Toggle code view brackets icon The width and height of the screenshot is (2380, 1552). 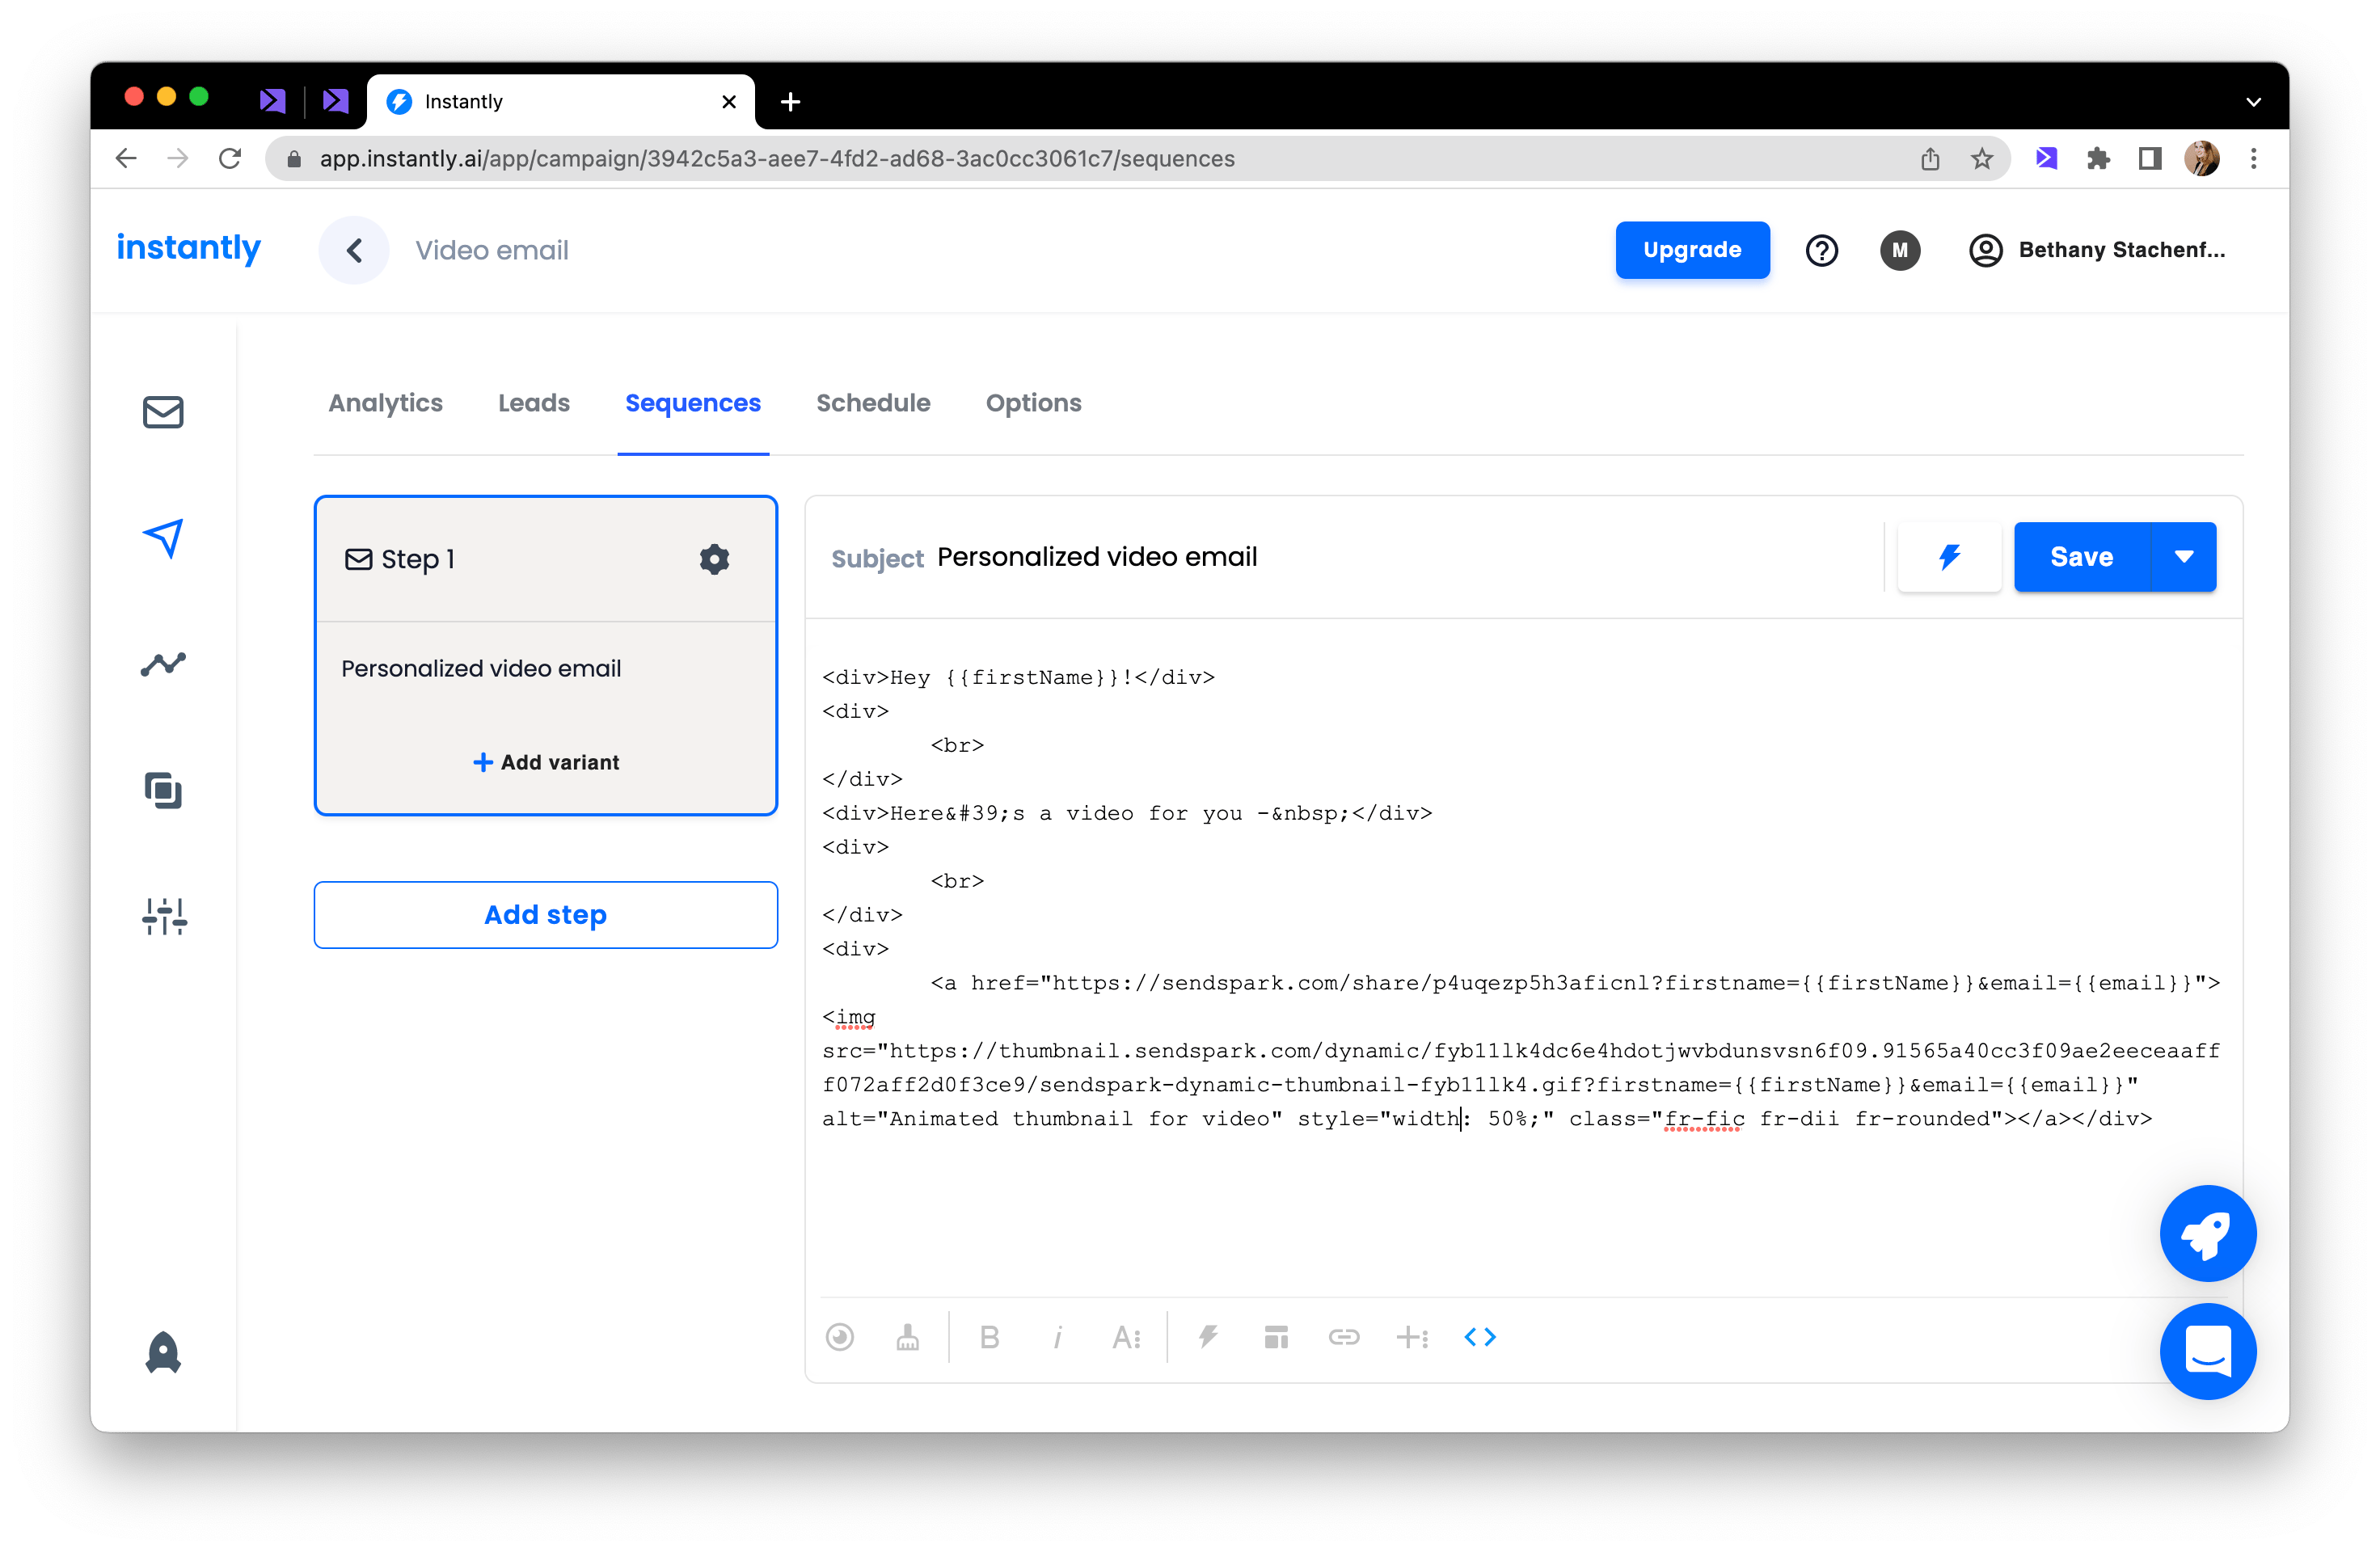point(1479,1337)
